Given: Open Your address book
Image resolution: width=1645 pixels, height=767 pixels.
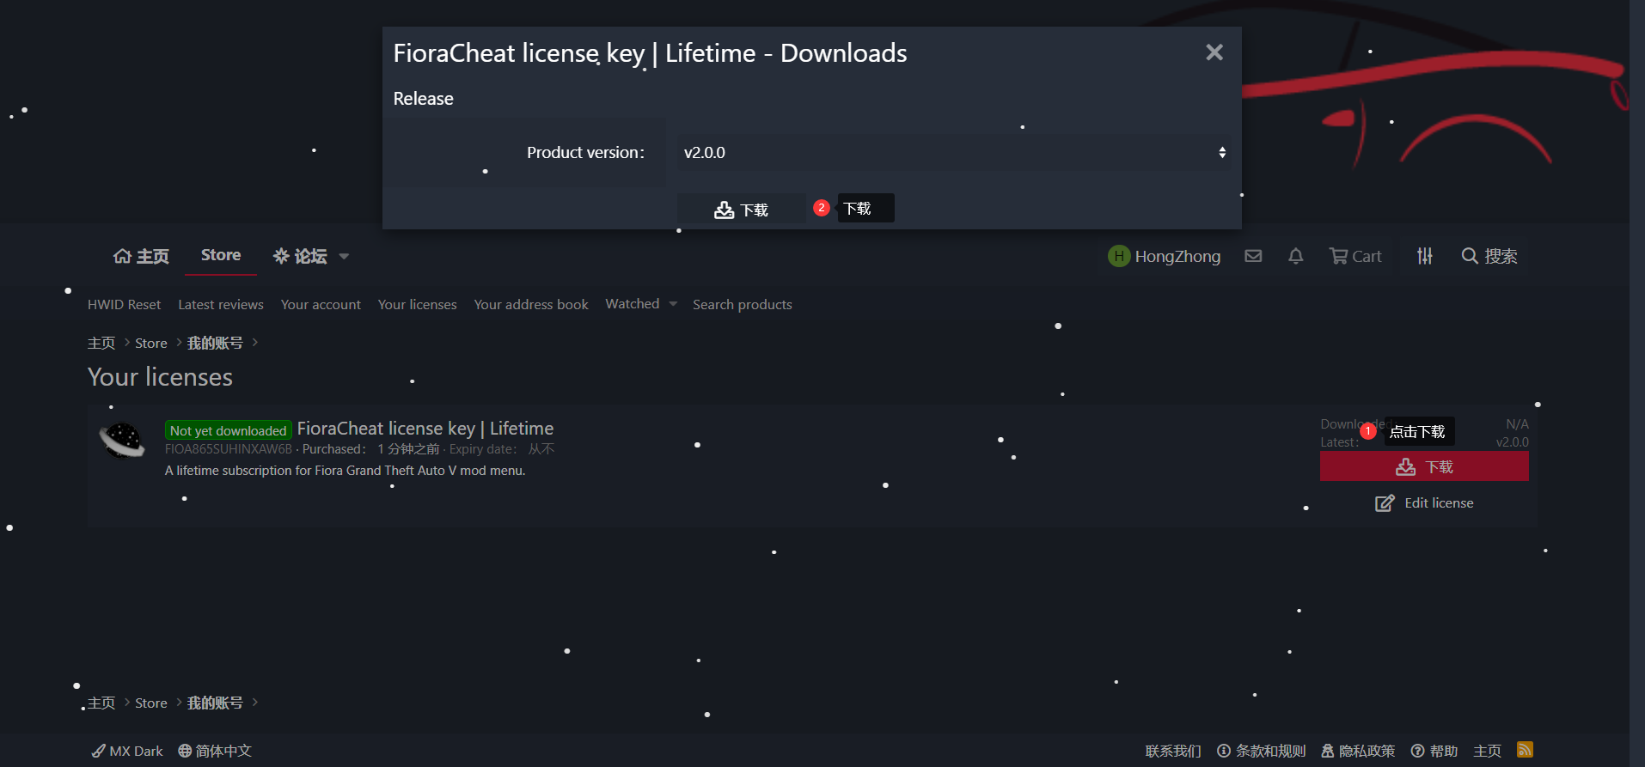Looking at the screenshot, I should coord(531,304).
